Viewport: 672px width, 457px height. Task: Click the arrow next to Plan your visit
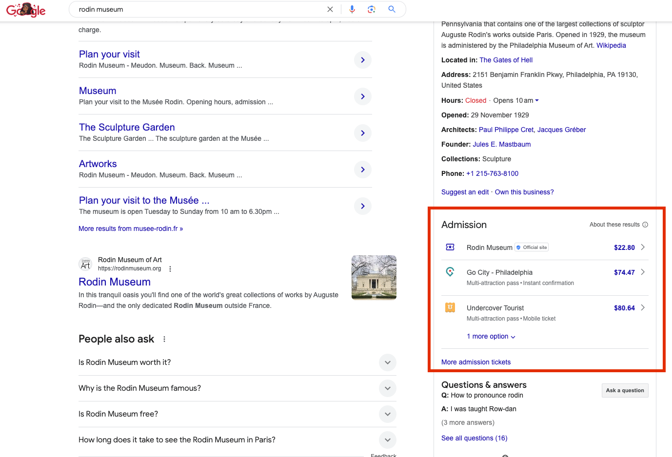[x=363, y=60]
